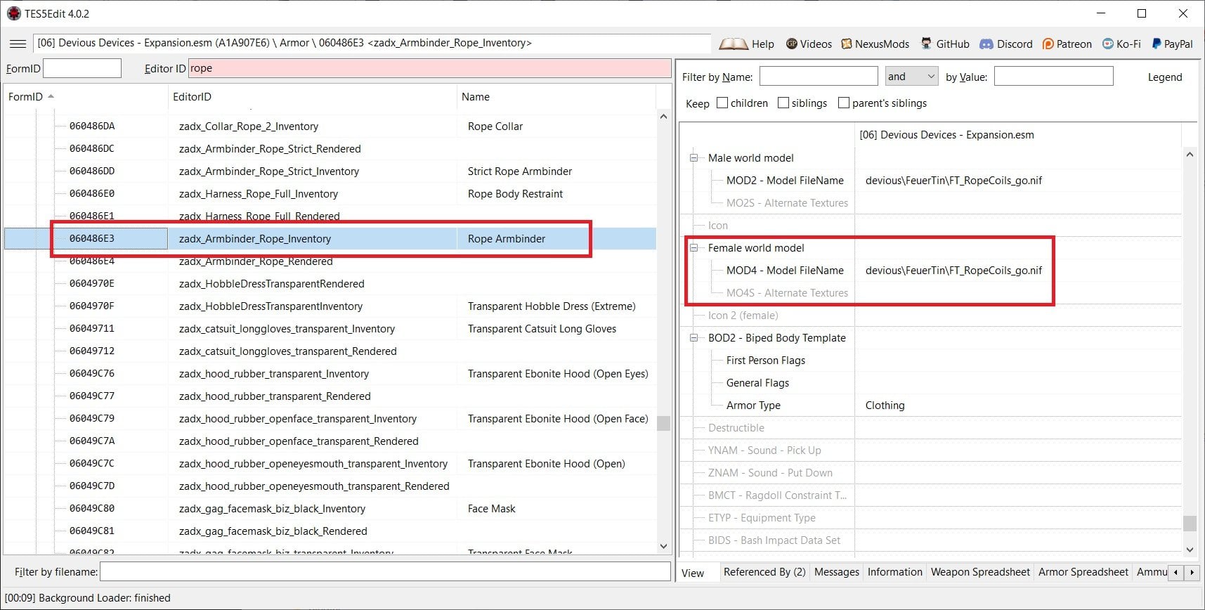Click the EditorID column header
The height and width of the screenshot is (610, 1205).
point(312,97)
